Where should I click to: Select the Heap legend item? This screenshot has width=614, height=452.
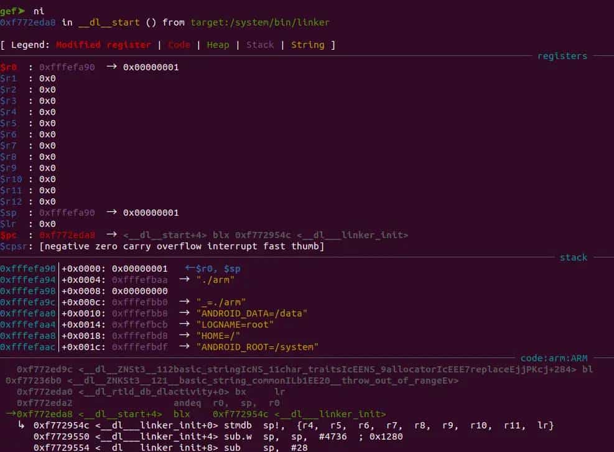(217, 45)
